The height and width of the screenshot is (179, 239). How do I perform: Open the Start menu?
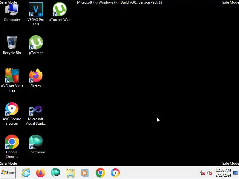pyautogui.click(x=8, y=173)
